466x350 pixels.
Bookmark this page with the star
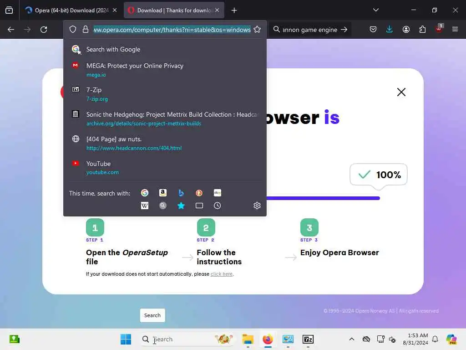(257, 30)
